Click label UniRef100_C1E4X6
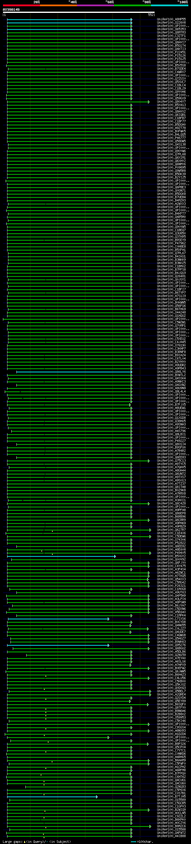191x844 pixels. click(171, 533)
